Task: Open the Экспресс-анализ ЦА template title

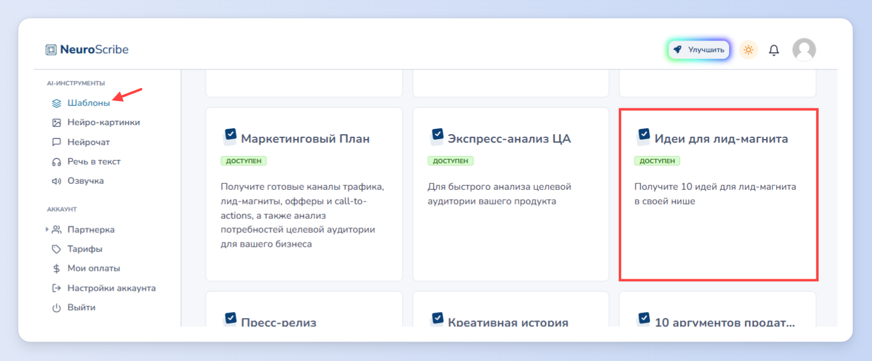Action: coord(509,139)
